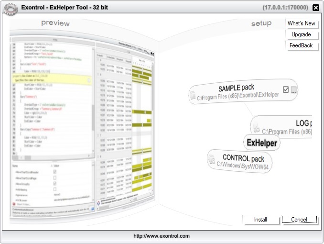Uncheck the SAMPLE pack checkbox
Image resolution: width=324 pixels, height=244 pixels.
coord(286,89)
